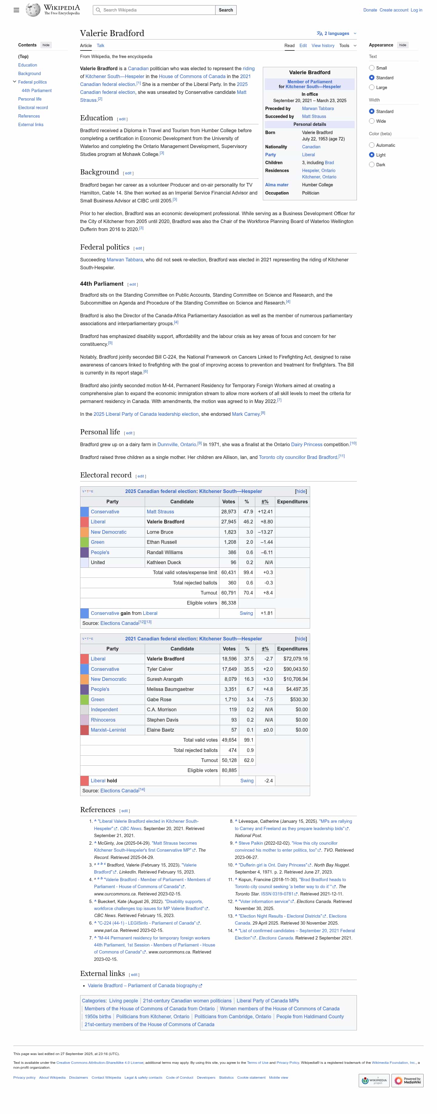Open the Hespeler, Ontario link

(319, 171)
